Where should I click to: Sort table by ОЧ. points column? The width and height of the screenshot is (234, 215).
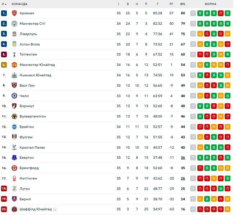(x=183, y=4)
